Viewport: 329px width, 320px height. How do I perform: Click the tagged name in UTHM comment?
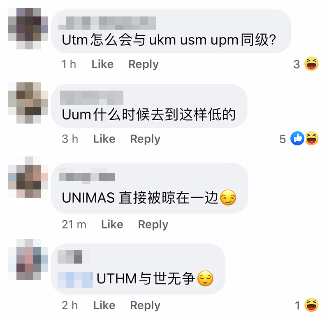[x=75, y=280]
